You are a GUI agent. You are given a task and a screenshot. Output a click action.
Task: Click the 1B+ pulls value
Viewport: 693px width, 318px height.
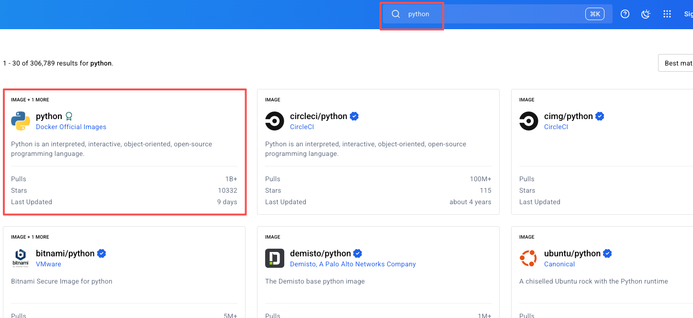pos(231,179)
